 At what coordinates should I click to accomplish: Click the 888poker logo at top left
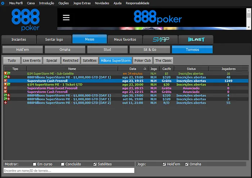tap(26, 19)
